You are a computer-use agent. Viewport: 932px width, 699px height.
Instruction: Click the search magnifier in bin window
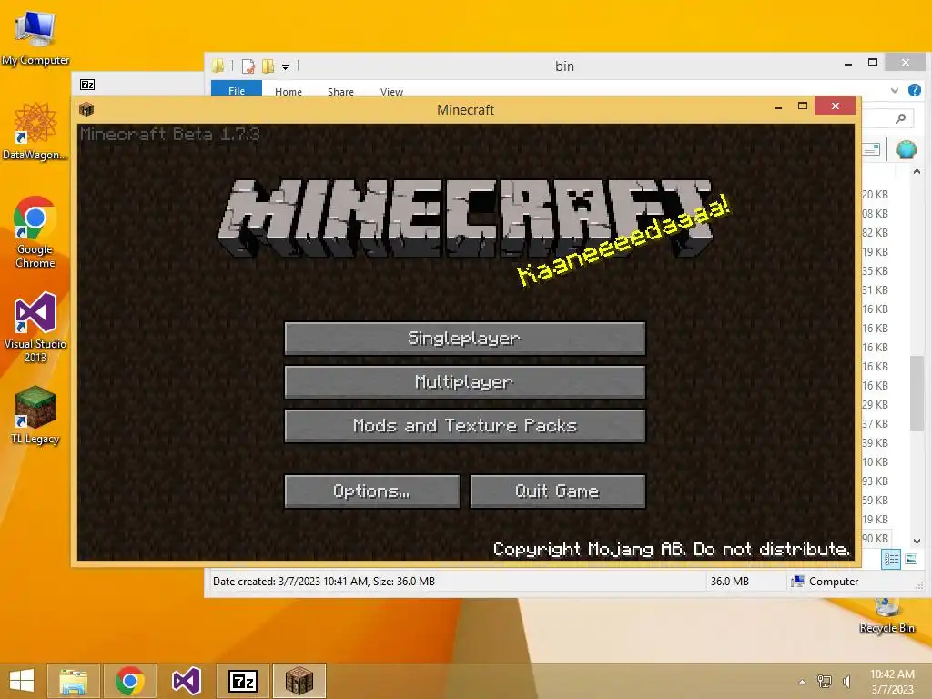pos(900,118)
